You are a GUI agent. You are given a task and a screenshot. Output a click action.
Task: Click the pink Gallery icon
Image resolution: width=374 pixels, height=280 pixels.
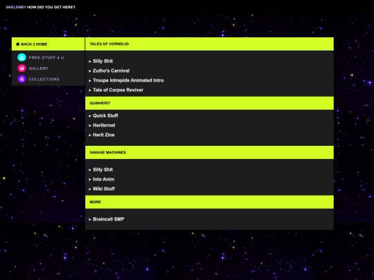[x=21, y=68]
